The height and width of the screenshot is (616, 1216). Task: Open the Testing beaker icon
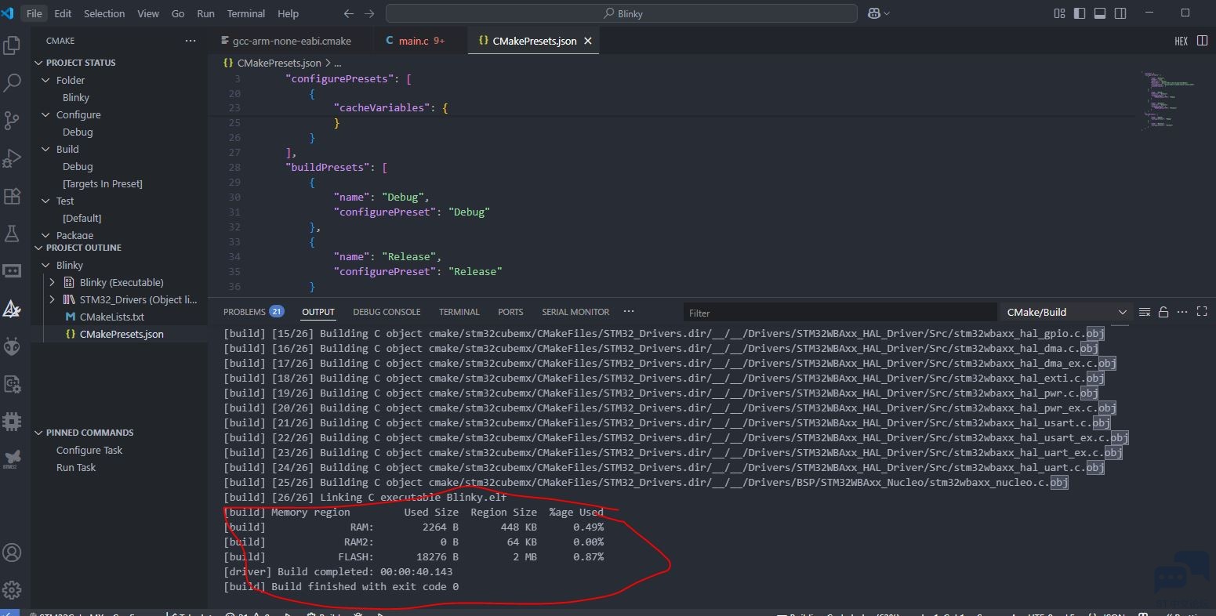(12, 233)
